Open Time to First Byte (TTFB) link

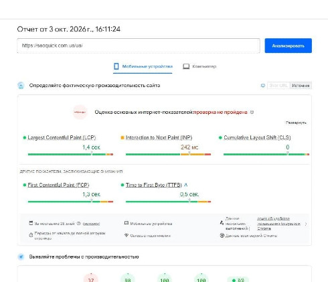pos(154,185)
